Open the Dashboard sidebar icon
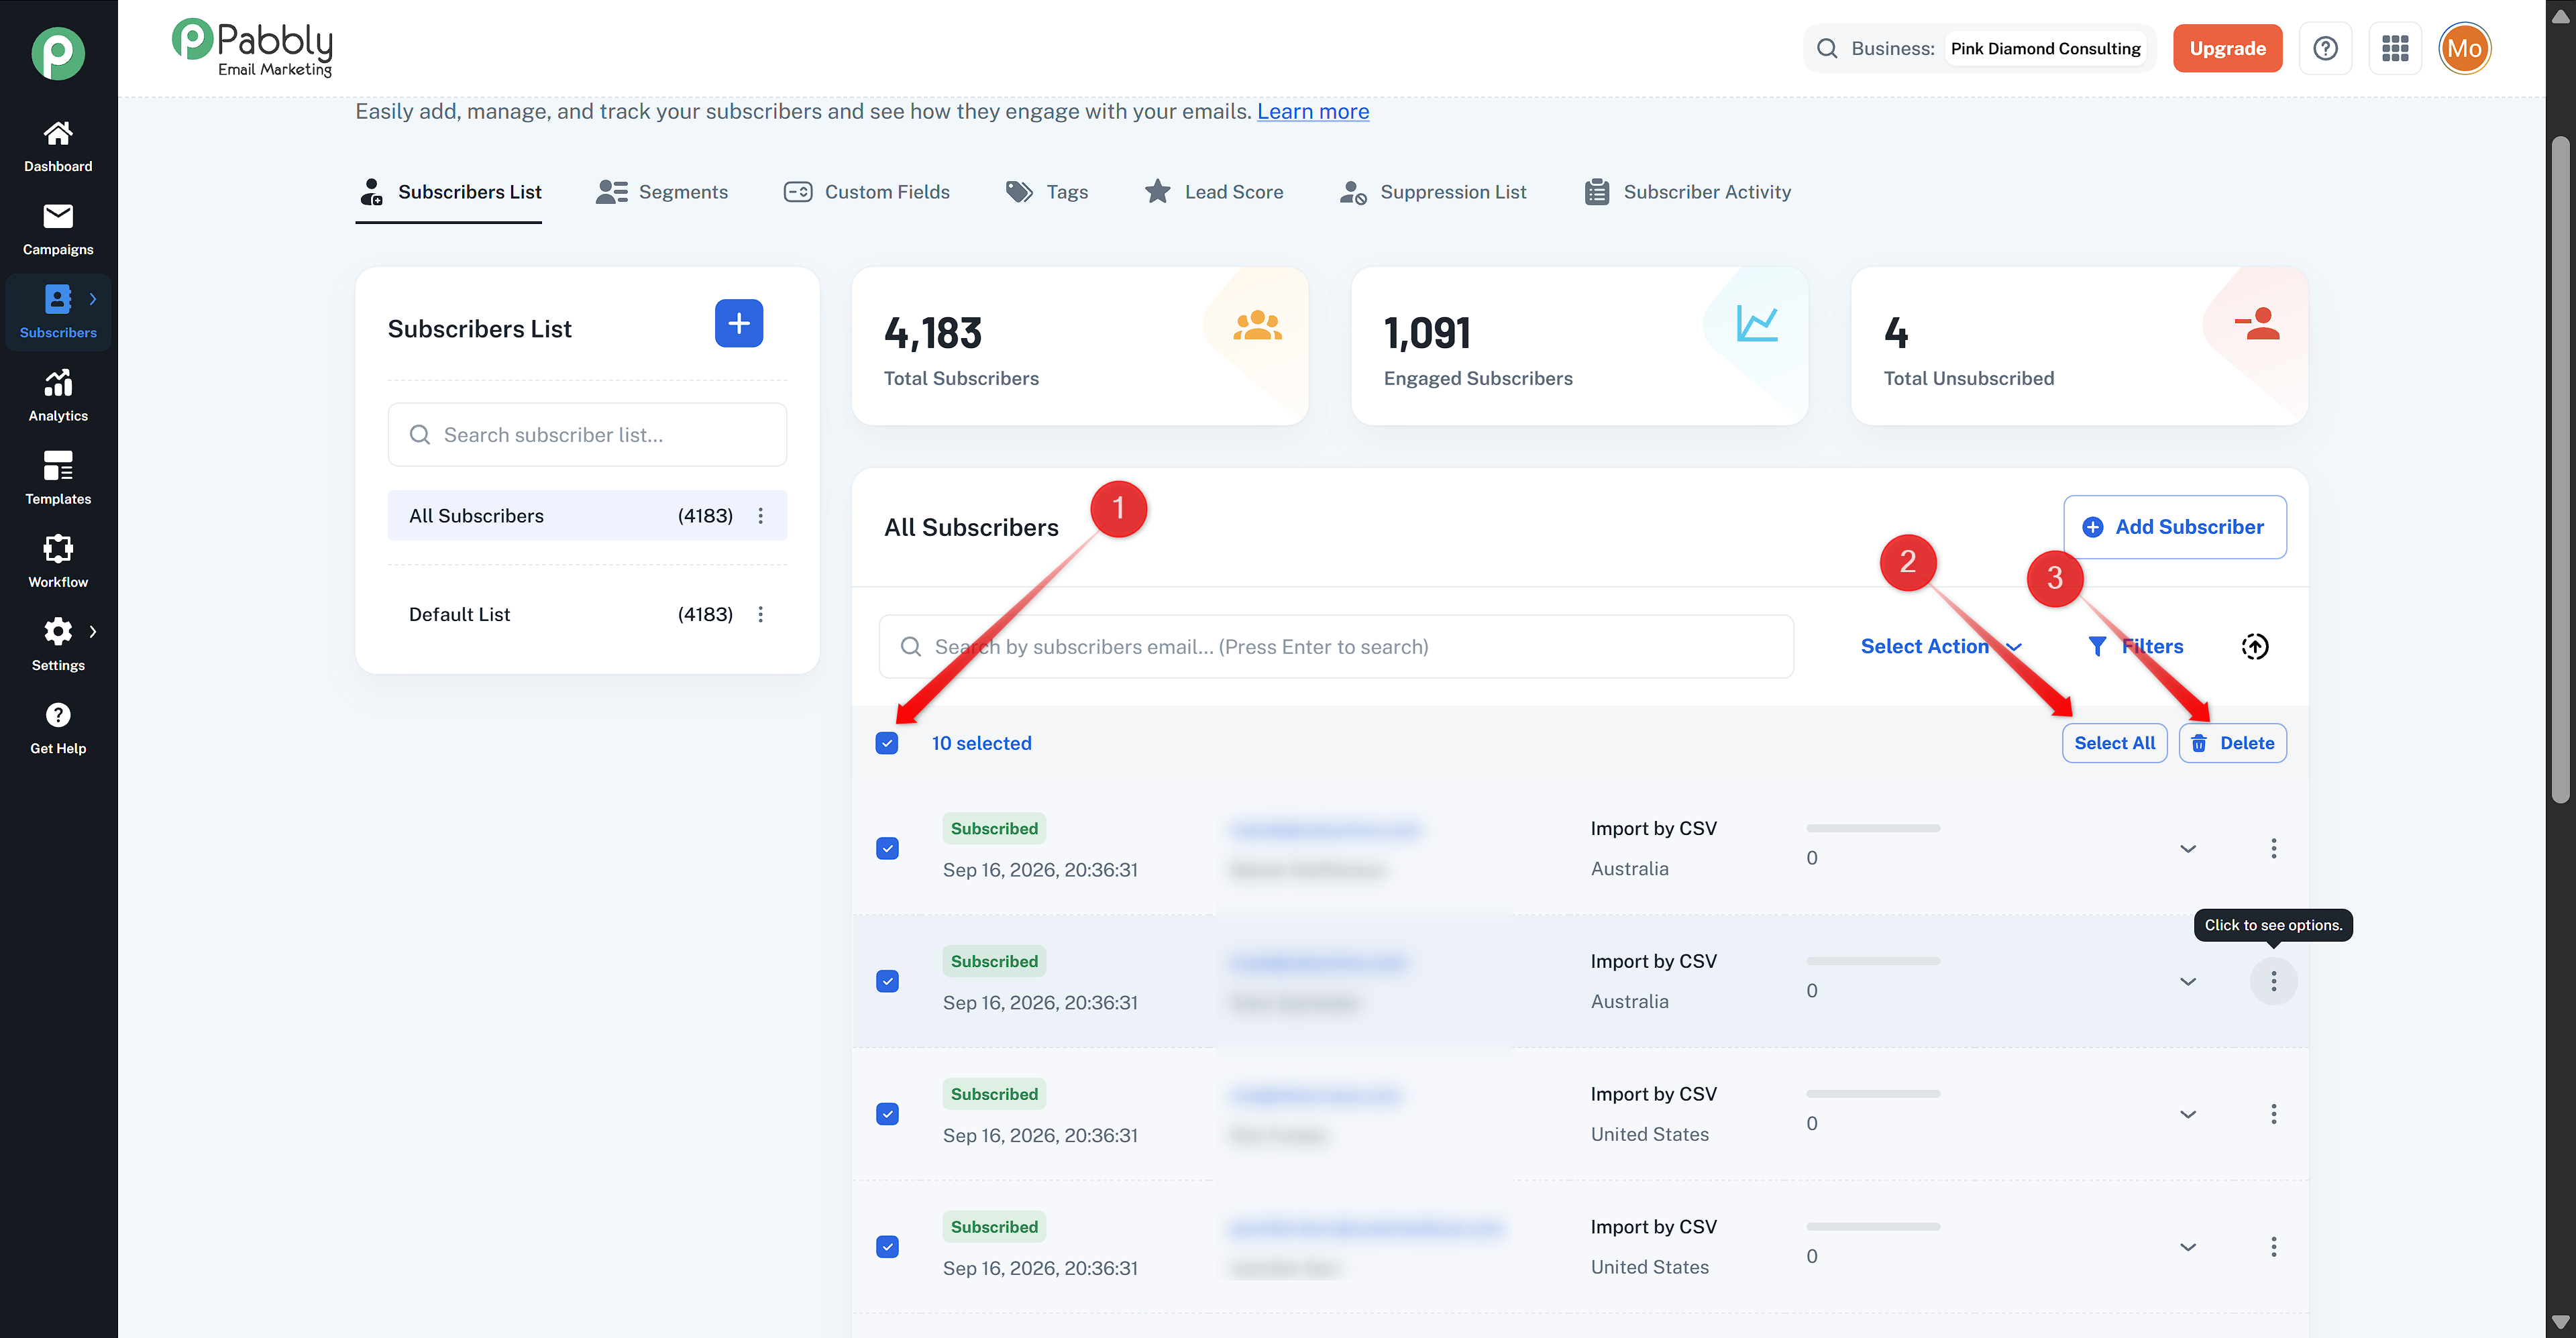The image size is (2576, 1338). point(58,147)
